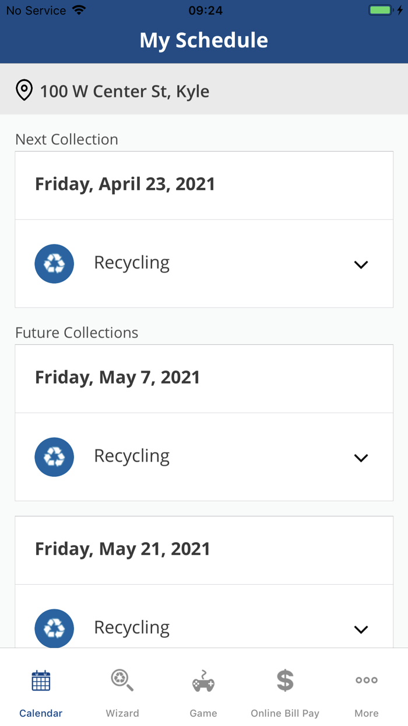Click the Recycling icon under May 7

click(54, 457)
